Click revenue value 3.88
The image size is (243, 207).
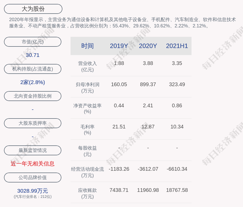coord(148,63)
